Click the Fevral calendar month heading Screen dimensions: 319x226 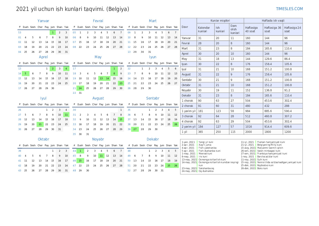click(x=98, y=21)
